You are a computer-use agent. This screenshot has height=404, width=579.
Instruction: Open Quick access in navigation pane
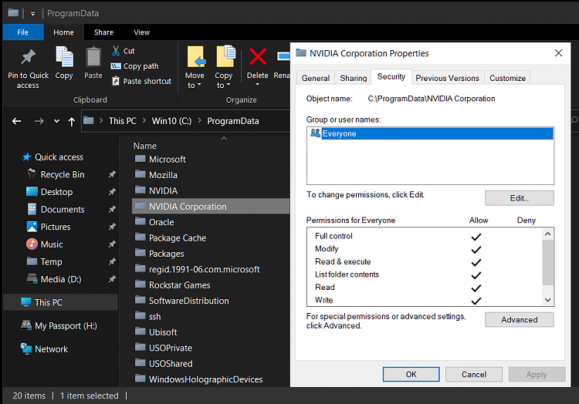pyautogui.click(x=59, y=157)
